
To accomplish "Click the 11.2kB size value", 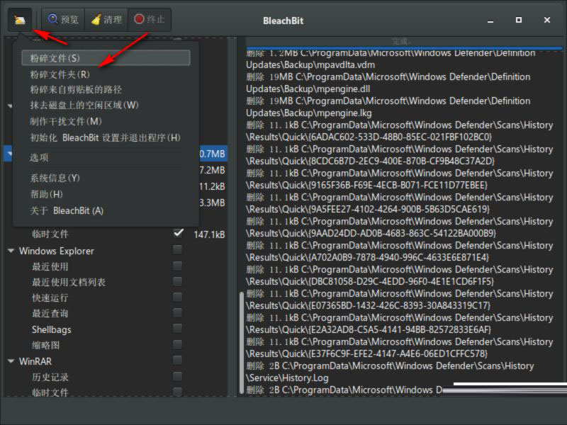I will (212, 186).
